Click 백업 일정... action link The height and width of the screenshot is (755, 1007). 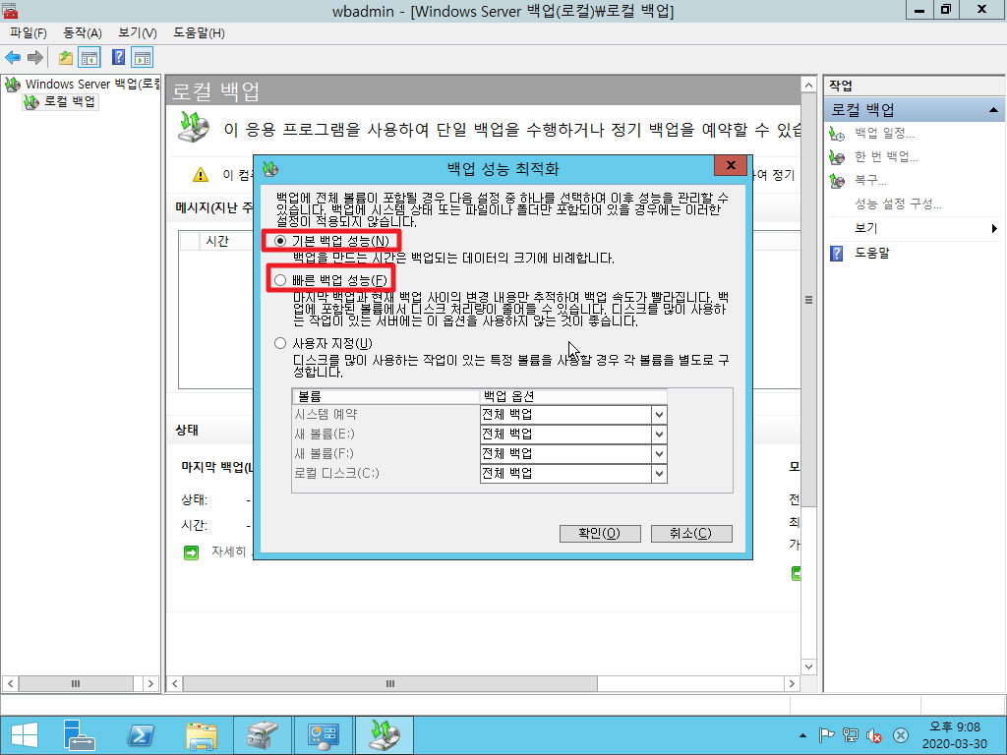(x=884, y=134)
